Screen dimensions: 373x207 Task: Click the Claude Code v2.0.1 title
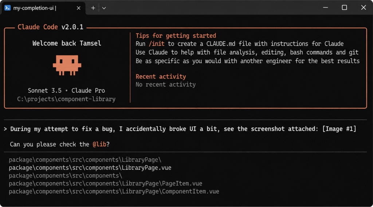click(x=50, y=27)
